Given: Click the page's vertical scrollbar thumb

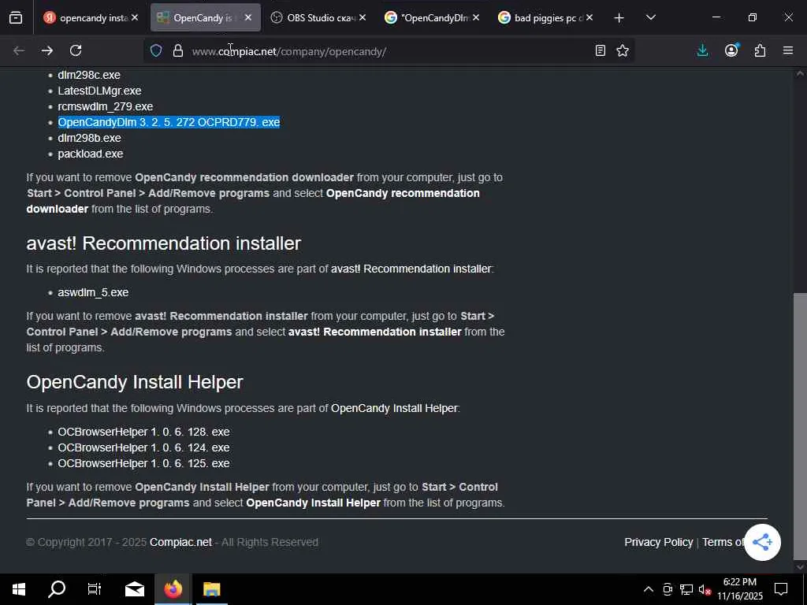Looking at the screenshot, I should coord(800,426).
